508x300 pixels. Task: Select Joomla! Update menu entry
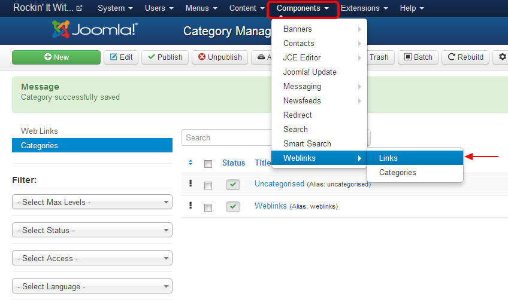pyautogui.click(x=319, y=72)
